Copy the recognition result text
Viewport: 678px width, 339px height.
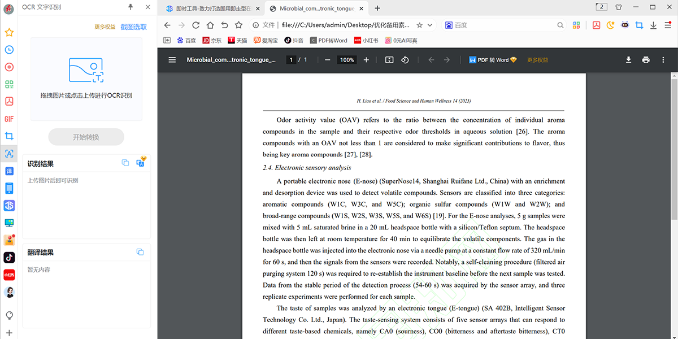click(125, 163)
